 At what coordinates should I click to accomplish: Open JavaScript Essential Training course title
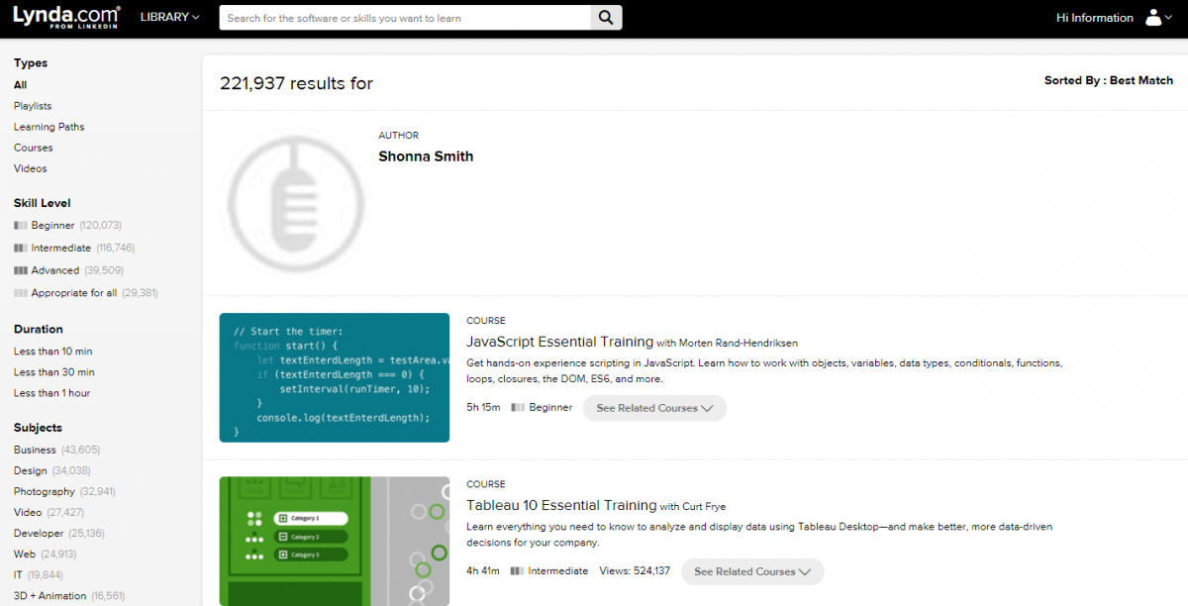click(x=559, y=342)
